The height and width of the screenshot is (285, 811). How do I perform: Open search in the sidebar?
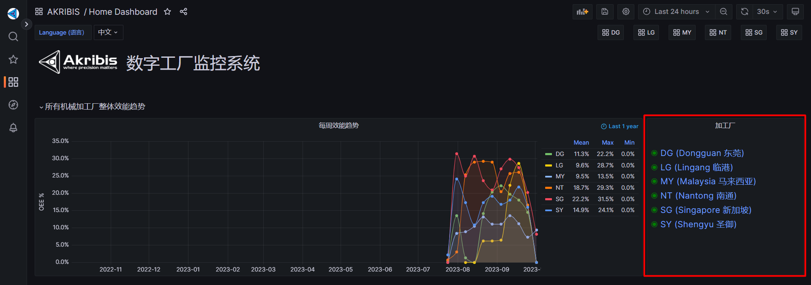[14, 37]
